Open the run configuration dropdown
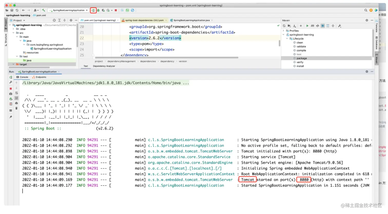 [x=69, y=10]
